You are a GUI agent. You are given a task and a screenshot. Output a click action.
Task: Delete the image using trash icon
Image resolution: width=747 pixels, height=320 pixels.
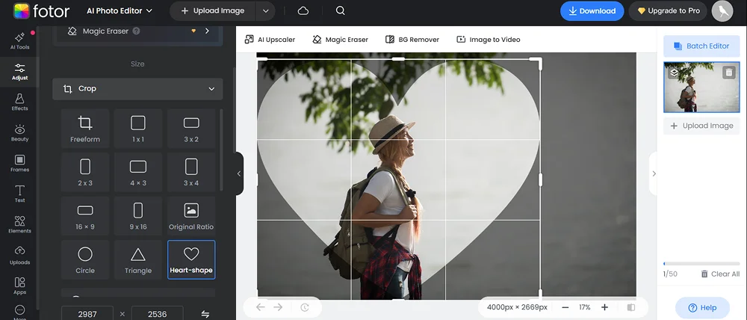click(729, 73)
